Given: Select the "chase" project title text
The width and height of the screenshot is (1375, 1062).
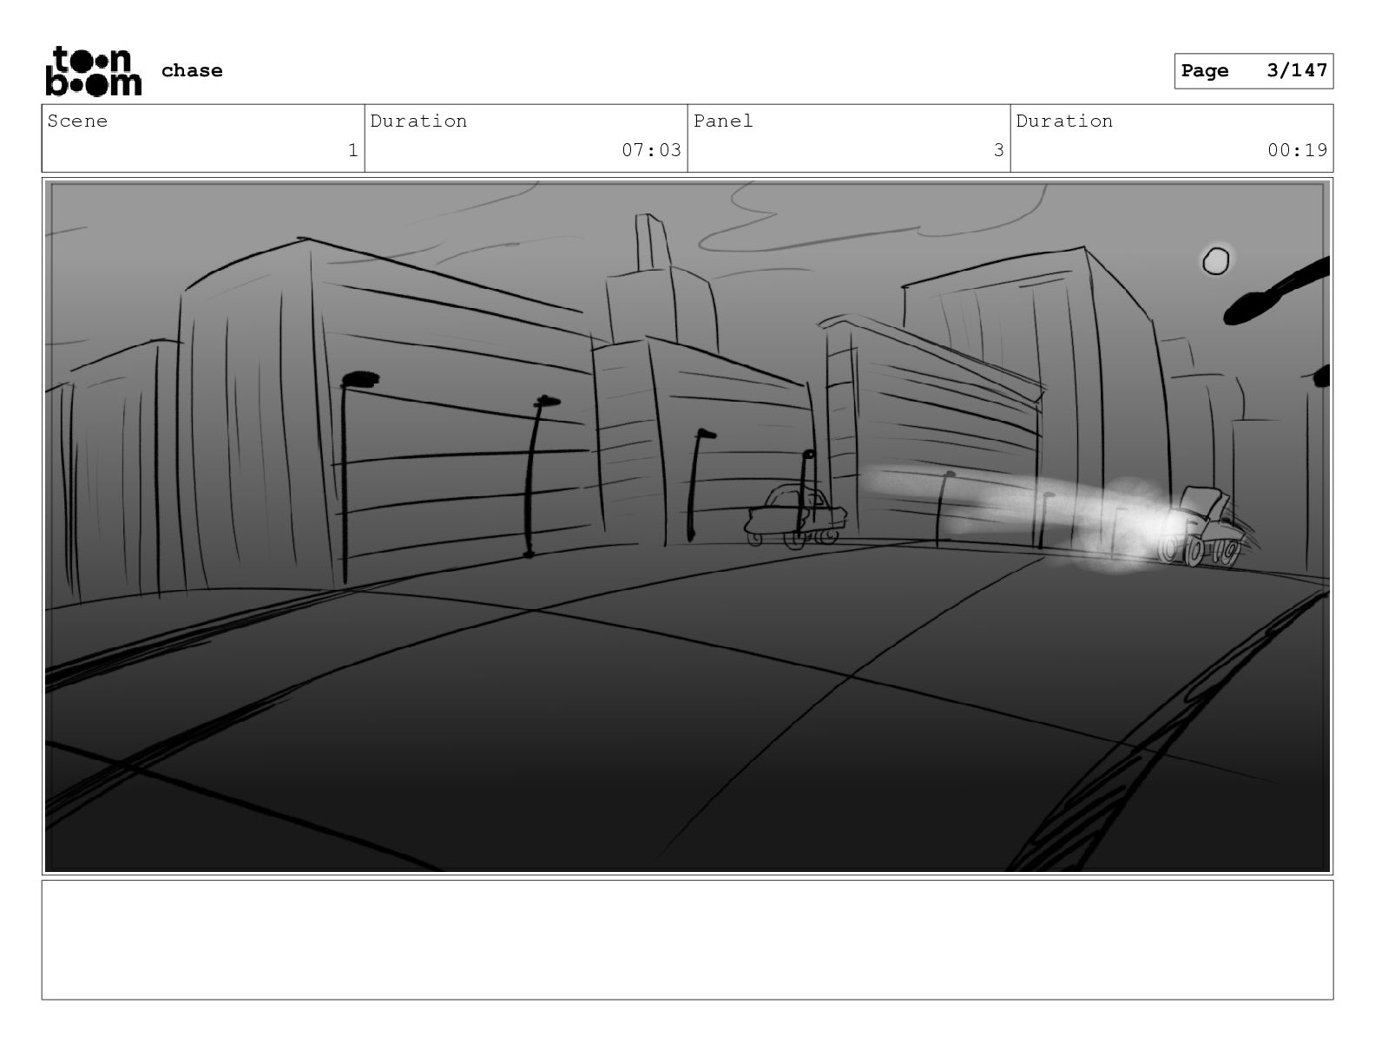Looking at the screenshot, I should click(x=192, y=71).
